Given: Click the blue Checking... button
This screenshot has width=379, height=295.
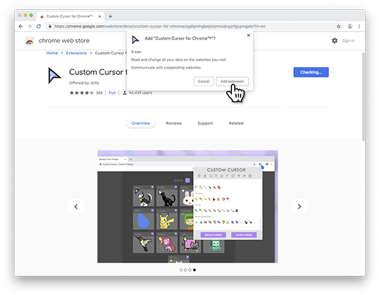Looking at the screenshot, I should tap(311, 72).
